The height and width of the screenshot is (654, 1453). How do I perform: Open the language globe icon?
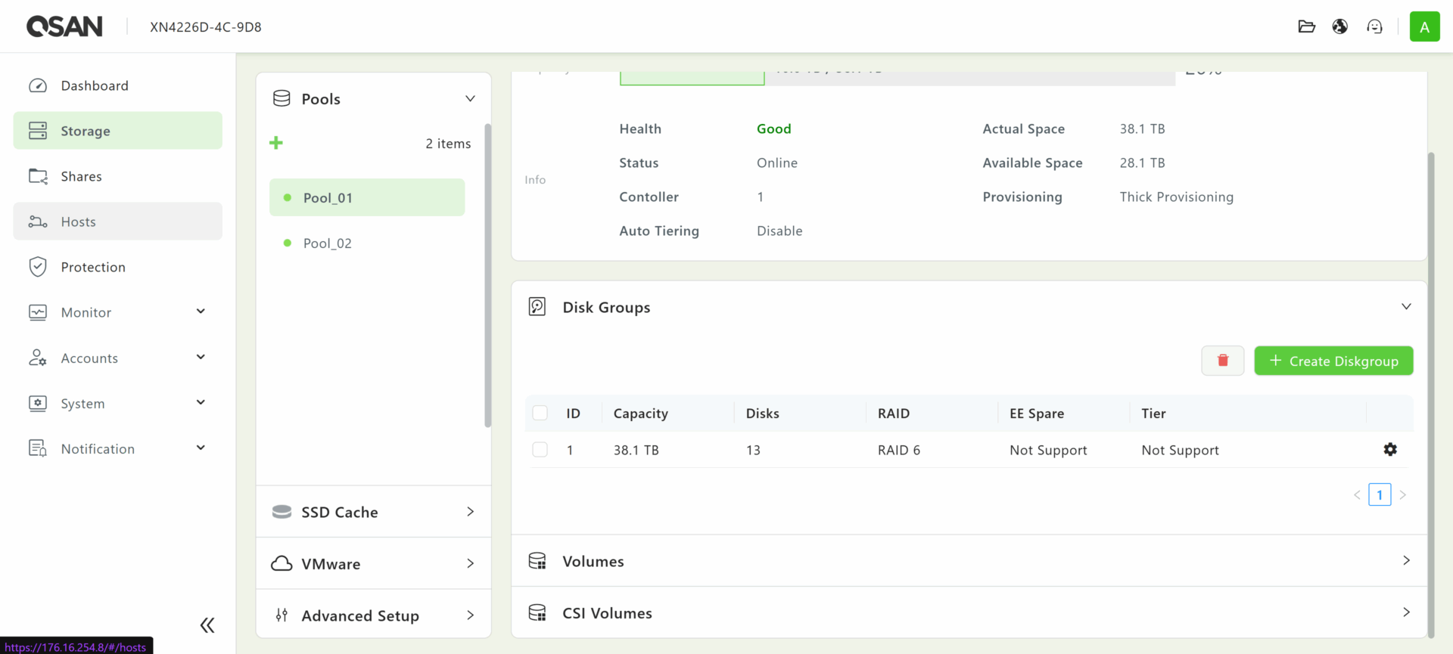tap(1340, 26)
